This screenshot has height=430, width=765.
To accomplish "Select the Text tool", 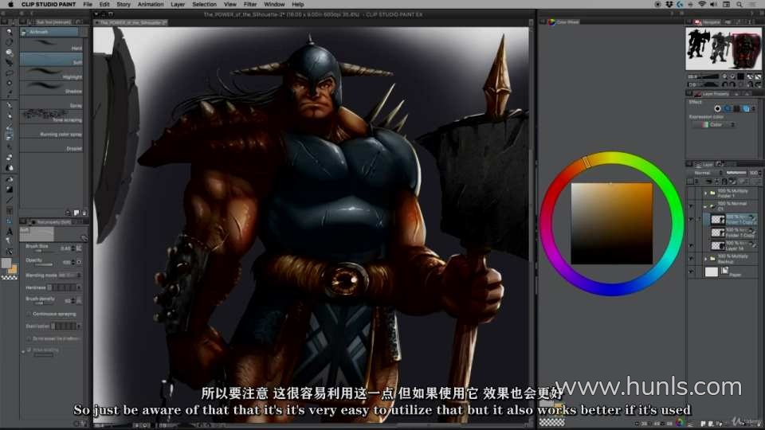I will pos(9,232).
